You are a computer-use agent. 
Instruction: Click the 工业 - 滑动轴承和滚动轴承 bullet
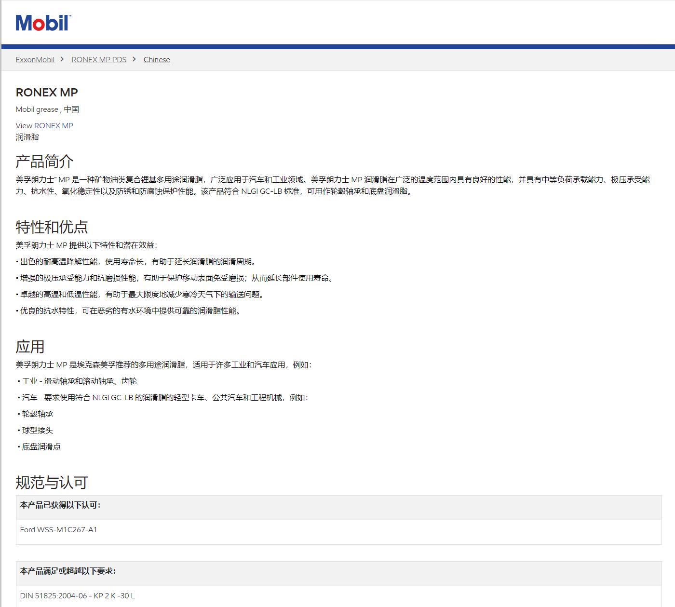(77, 381)
